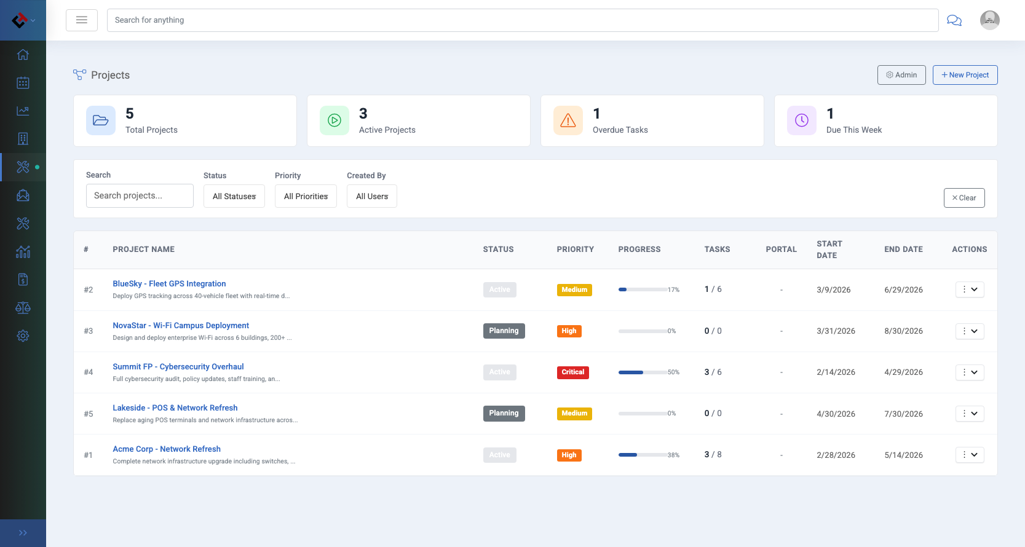Open the line chart icon in sidebar
Screen dimensions: 1025x547
tap(23, 111)
